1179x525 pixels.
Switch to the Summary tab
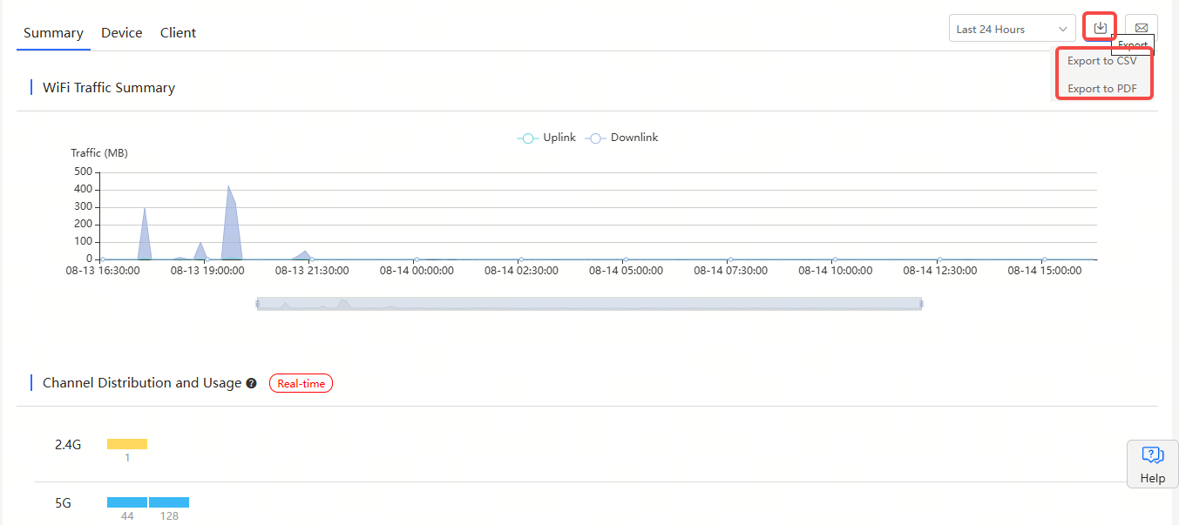point(53,33)
